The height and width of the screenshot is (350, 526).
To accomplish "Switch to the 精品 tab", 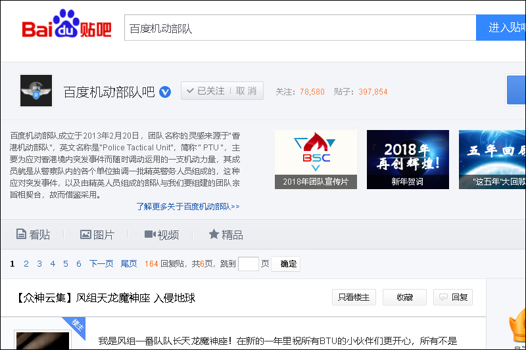I will [x=226, y=234].
